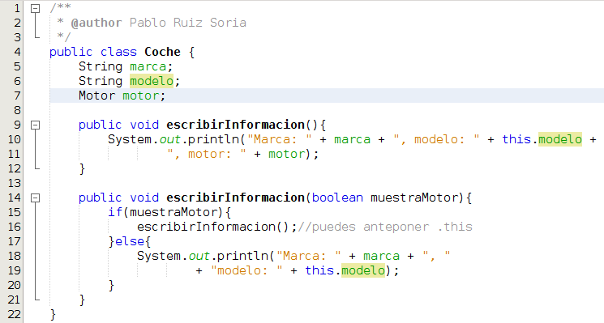This screenshot has width=604, height=323.
Task: Click the motor variable on line 7
Action: point(140,96)
